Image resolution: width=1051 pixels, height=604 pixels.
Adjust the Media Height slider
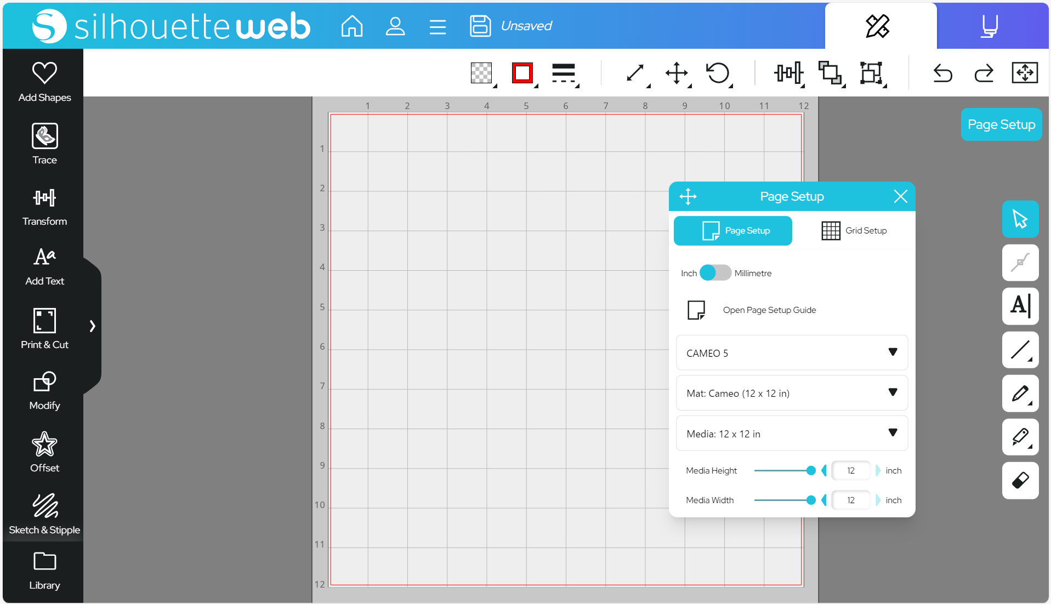coord(785,470)
